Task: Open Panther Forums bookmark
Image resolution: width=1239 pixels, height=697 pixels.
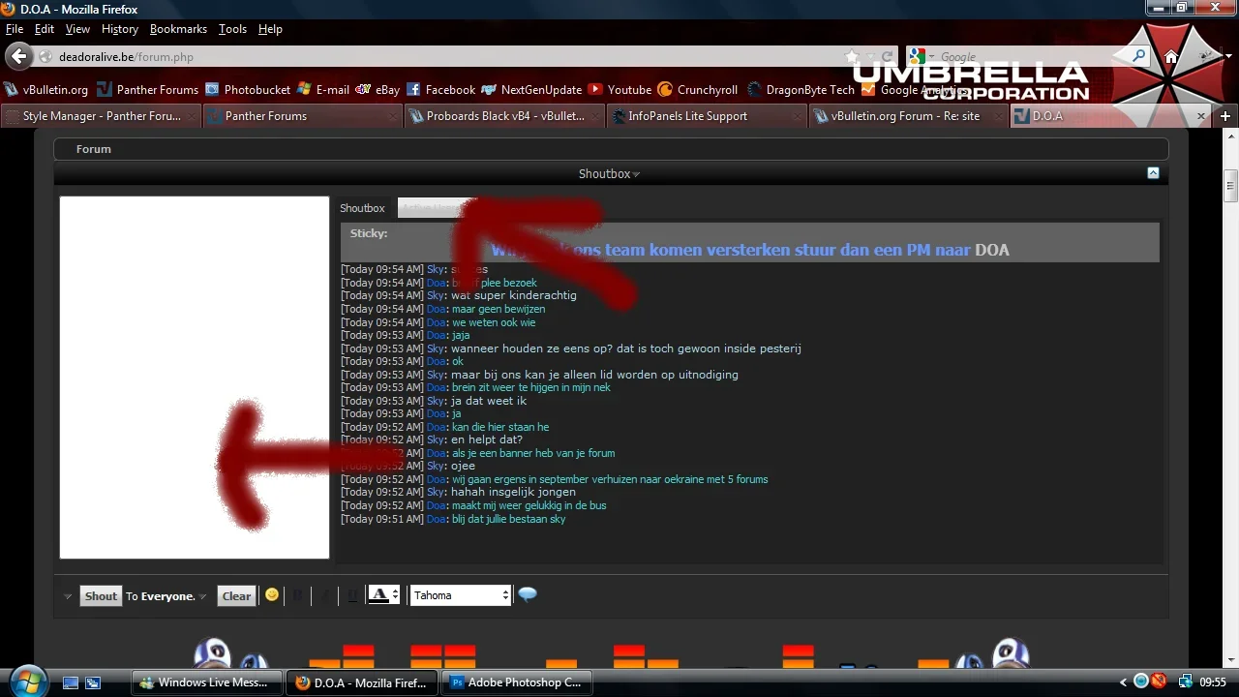Action: click(x=148, y=89)
